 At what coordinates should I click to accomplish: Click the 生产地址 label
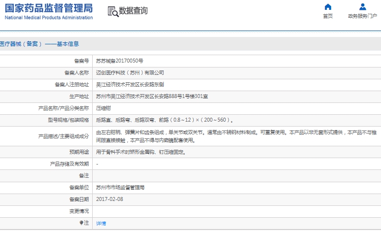[79, 97]
